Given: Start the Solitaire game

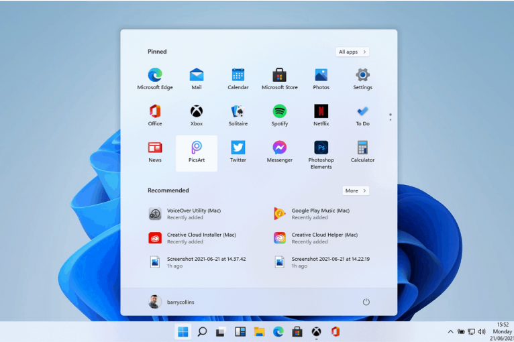Looking at the screenshot, I should (x=238, y=115).
